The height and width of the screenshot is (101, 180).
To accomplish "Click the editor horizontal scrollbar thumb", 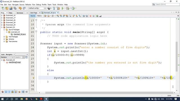I will click(x=109, y=93).
